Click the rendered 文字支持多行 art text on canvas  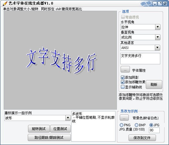[61, 61]
